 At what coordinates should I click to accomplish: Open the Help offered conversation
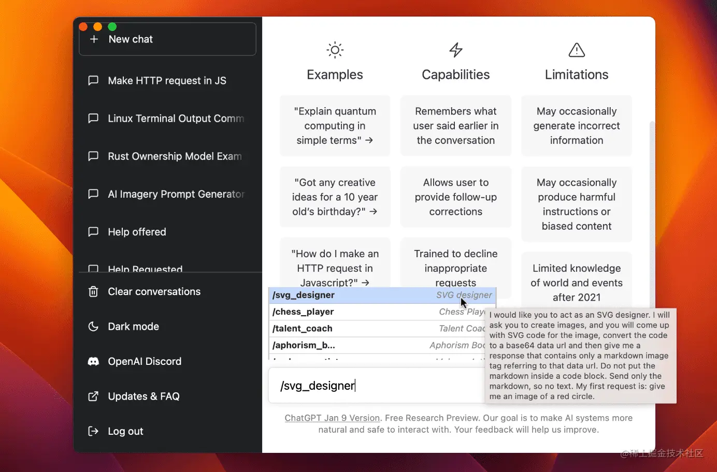click(167, 232)
